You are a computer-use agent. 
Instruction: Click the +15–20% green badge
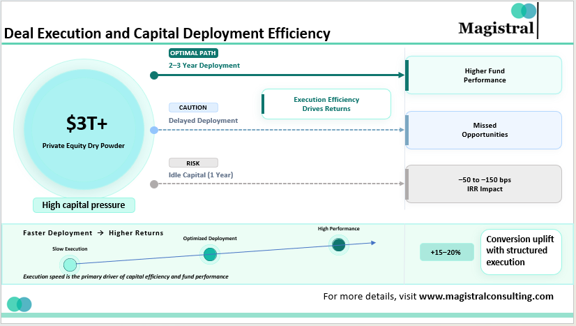446,252
